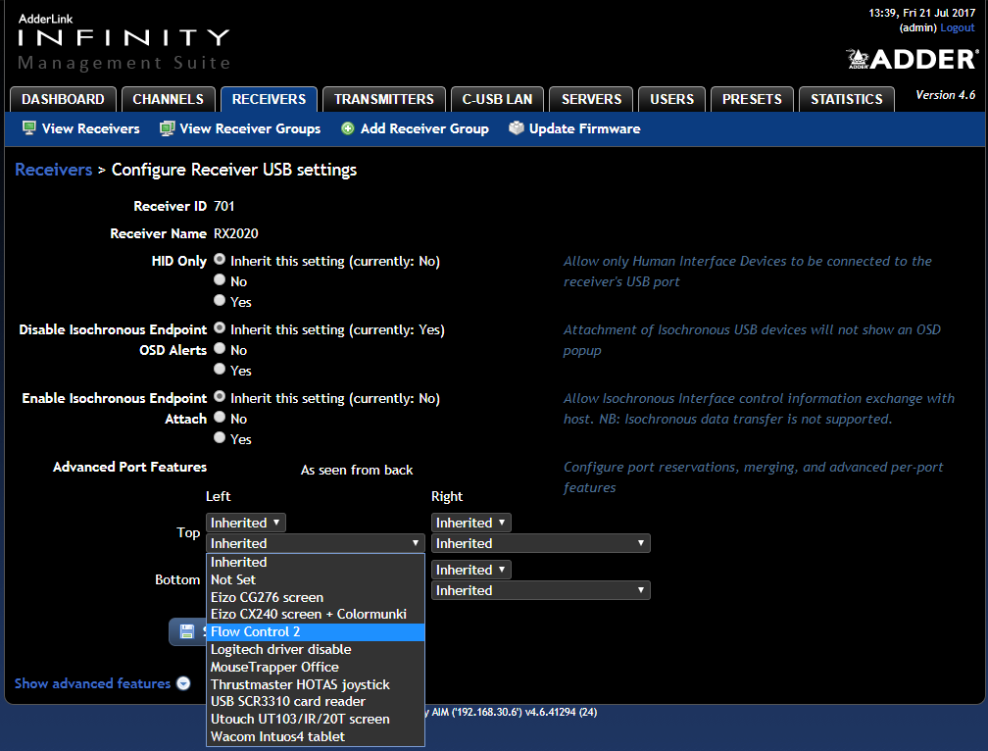The height and width of the screenshot is (751, 988).
Task: Set Disable Isochronous OSD Alerts to Yes
Action: pyautogui.click(x=220, y=369)
